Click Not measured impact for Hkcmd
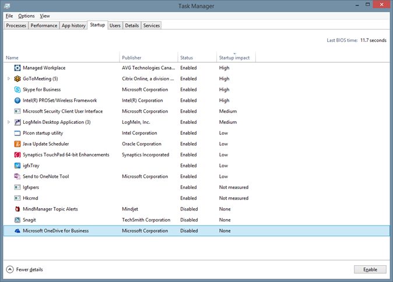 click(x=234, y=198)
